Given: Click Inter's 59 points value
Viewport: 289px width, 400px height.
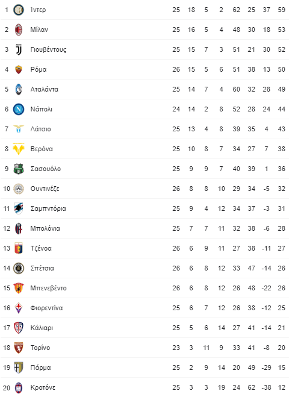Looking at the screenshot, I should [282, 10].
